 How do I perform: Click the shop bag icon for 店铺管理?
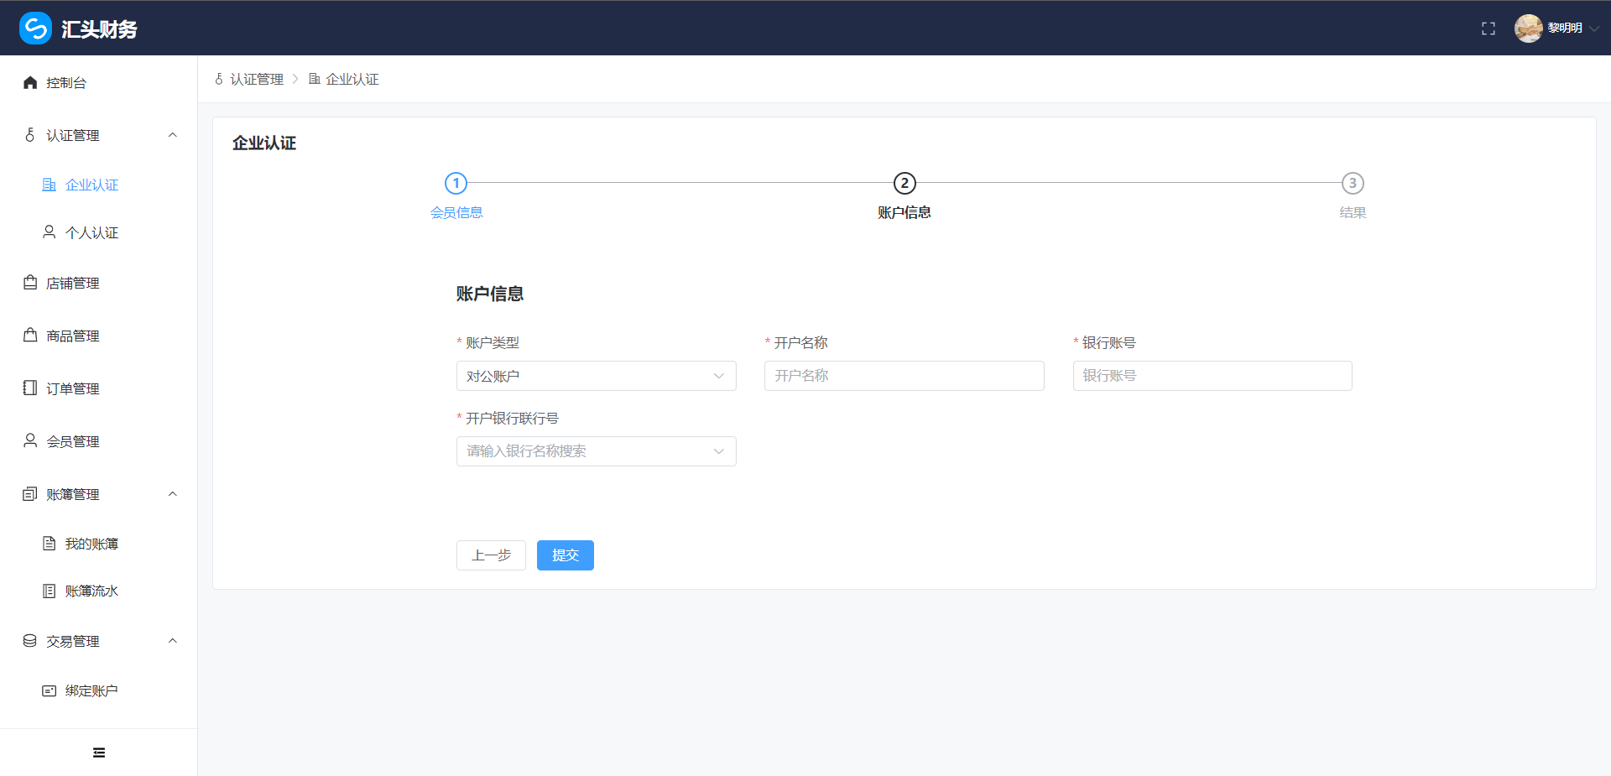pyautogui.click(x=30, y=283)
